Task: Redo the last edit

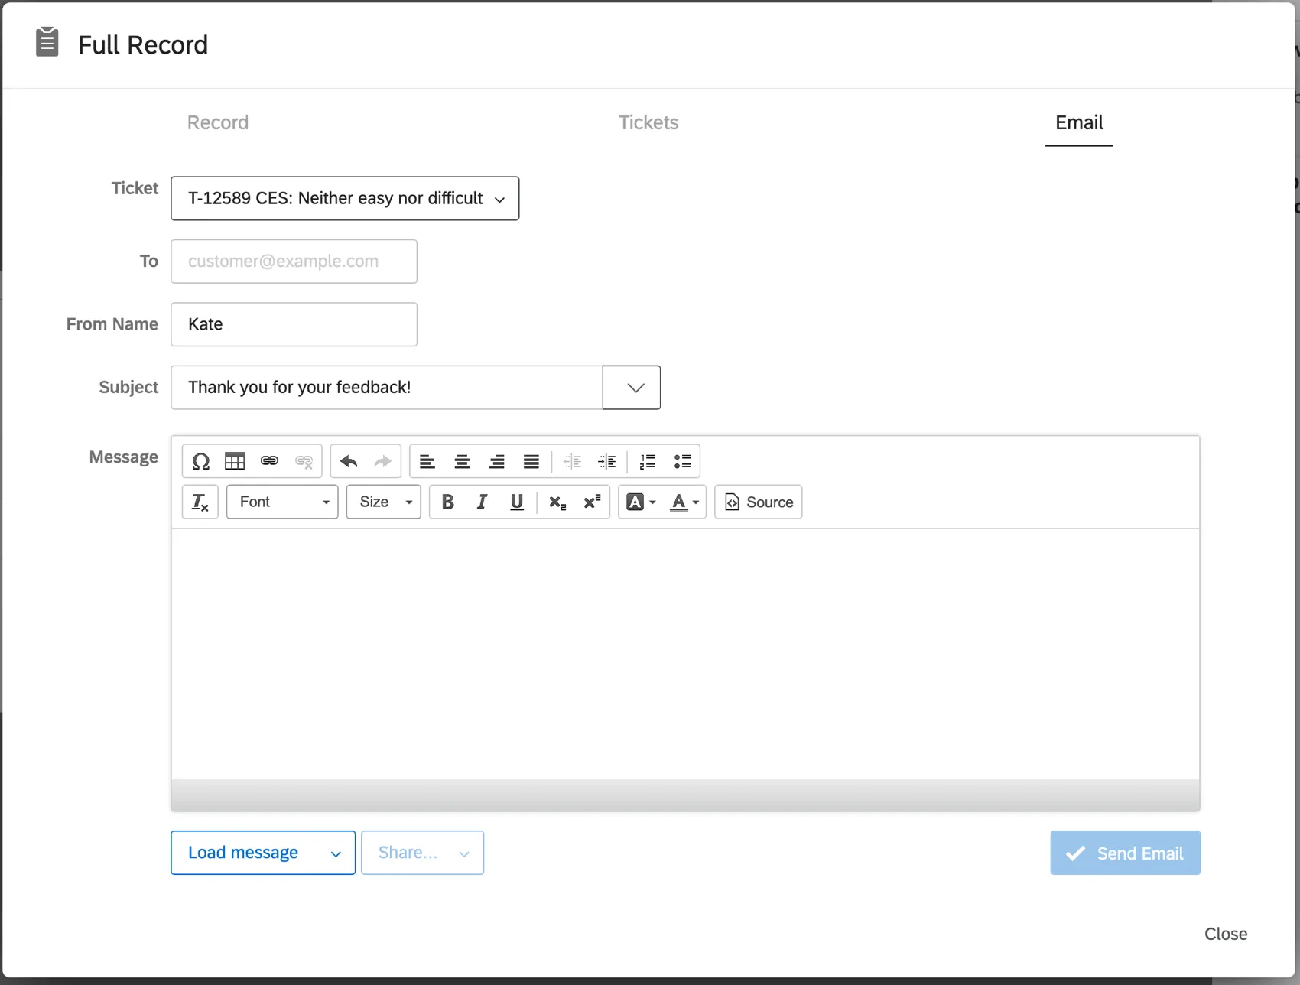Action: point(382,461)
